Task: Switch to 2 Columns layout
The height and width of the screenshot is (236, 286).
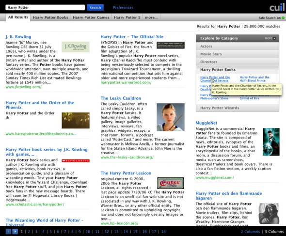Action: tap(250, 232)
